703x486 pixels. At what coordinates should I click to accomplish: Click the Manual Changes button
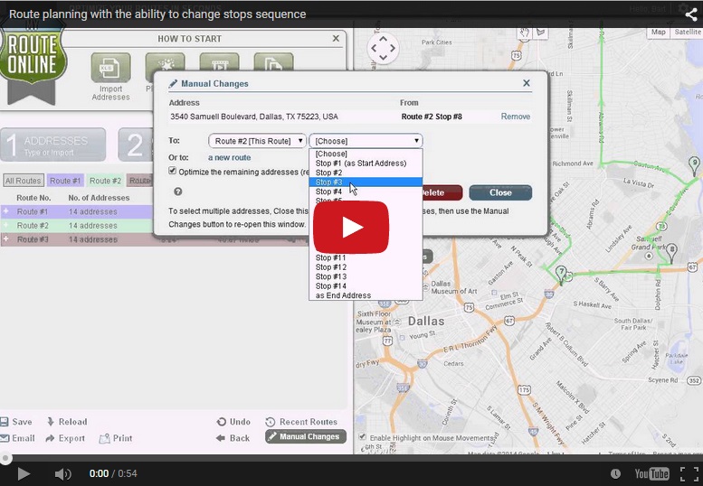pyautogui.click(x=305, y=436)
